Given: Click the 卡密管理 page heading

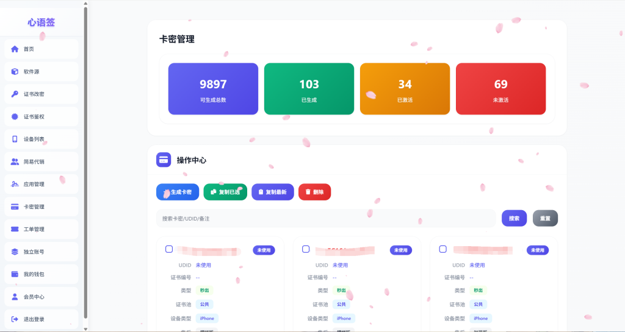Looking at the screenshot, I should 177,39.
